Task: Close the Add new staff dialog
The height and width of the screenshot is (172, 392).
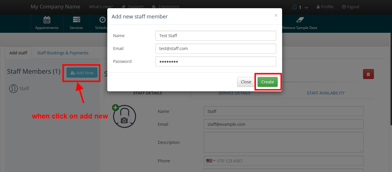Action: click(x=276, y=16)
